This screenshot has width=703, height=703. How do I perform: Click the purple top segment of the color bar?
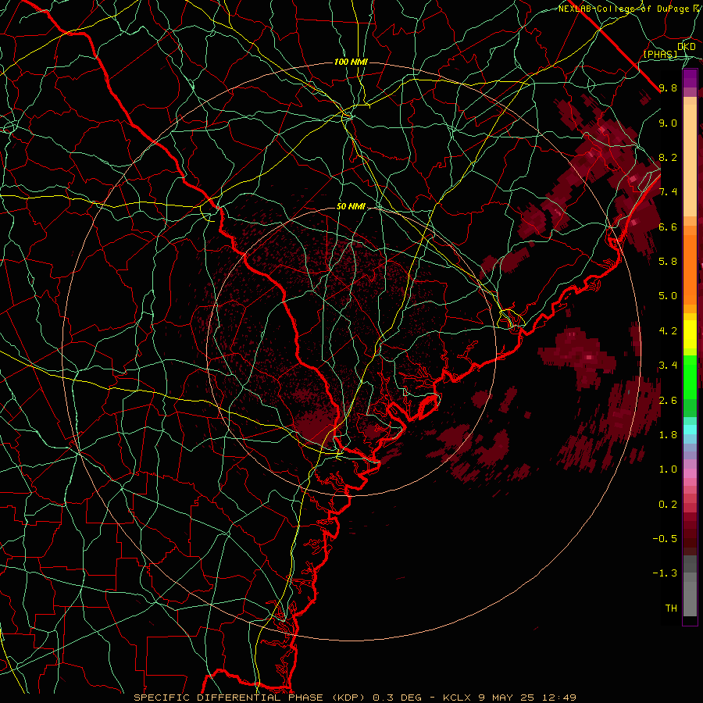690,79
